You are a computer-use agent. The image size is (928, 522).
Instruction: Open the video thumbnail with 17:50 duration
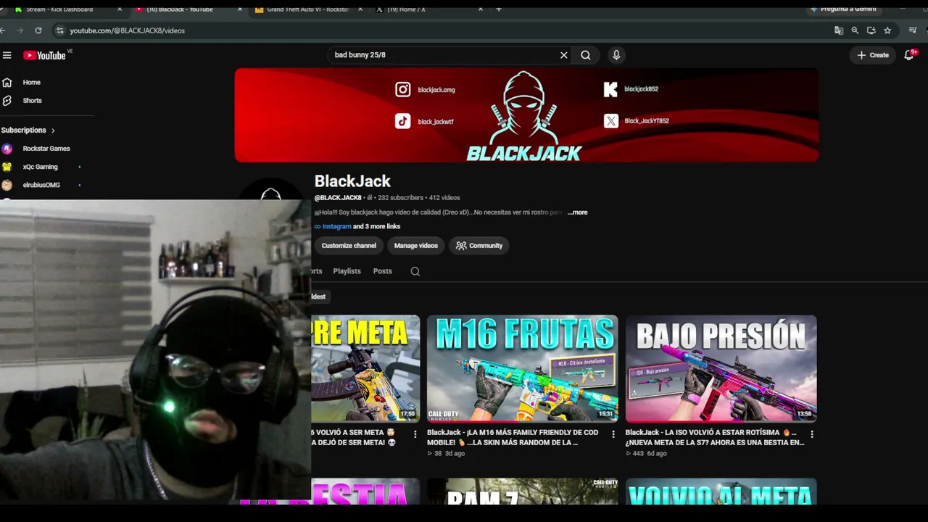(x=365, y=368)
